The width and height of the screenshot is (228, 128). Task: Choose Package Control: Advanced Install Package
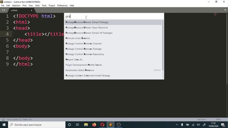pos(113,76)
